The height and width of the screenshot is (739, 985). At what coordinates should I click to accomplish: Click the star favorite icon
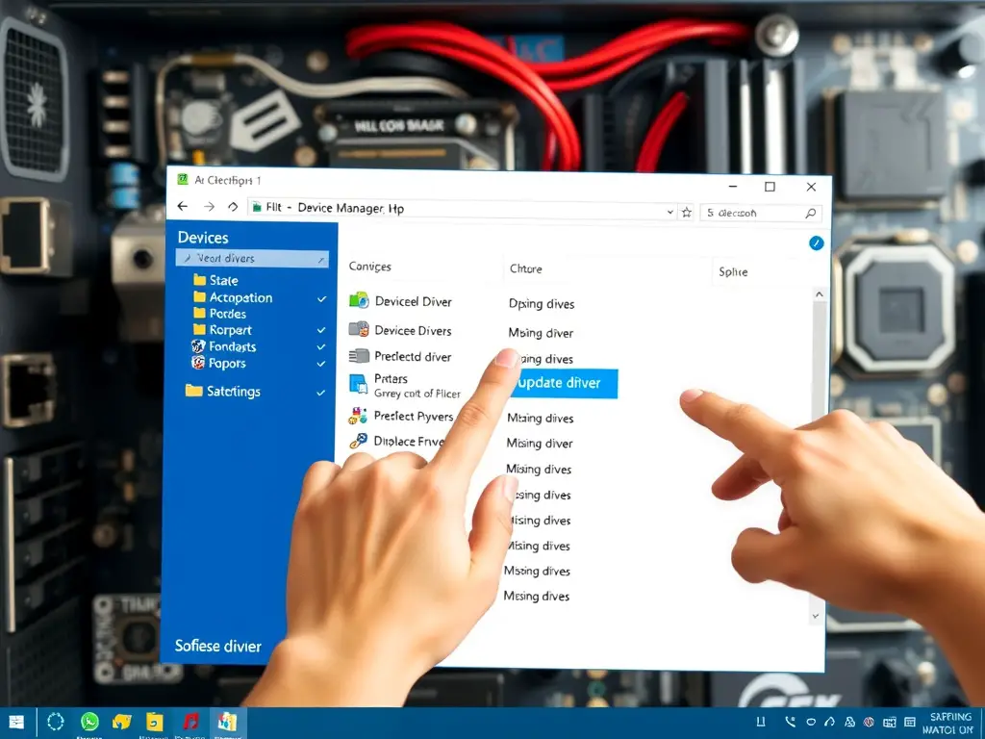pos(687,213)
